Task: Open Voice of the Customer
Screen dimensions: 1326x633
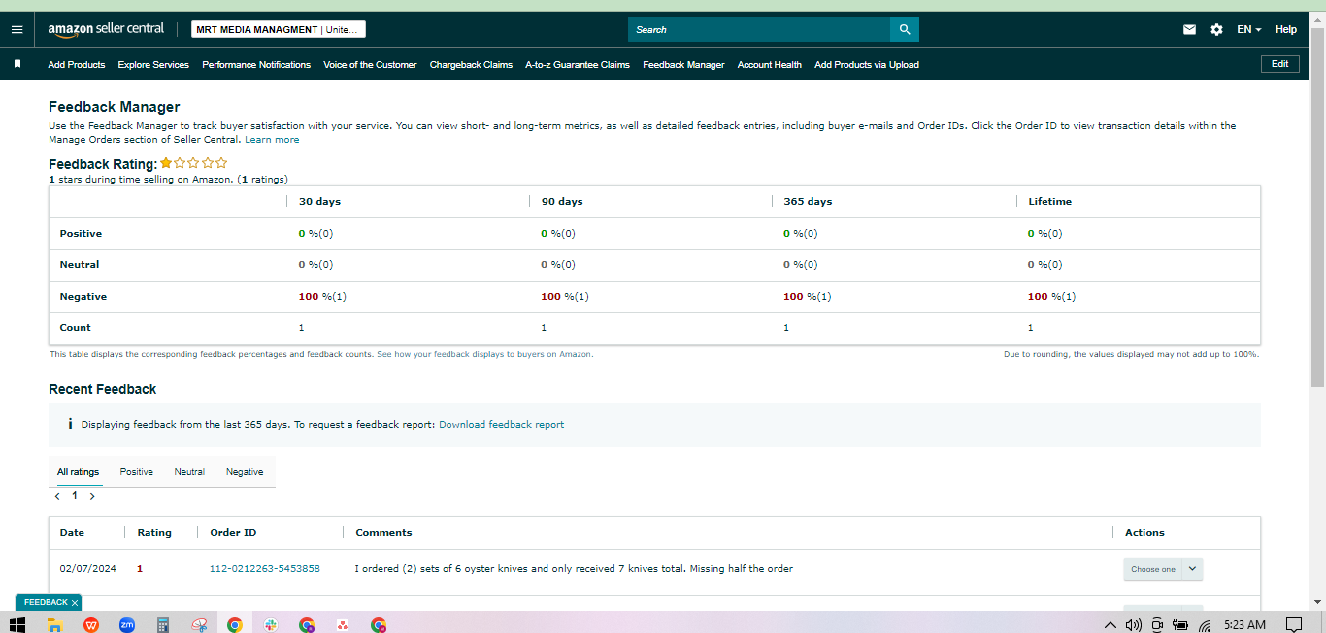Action: 370,64
